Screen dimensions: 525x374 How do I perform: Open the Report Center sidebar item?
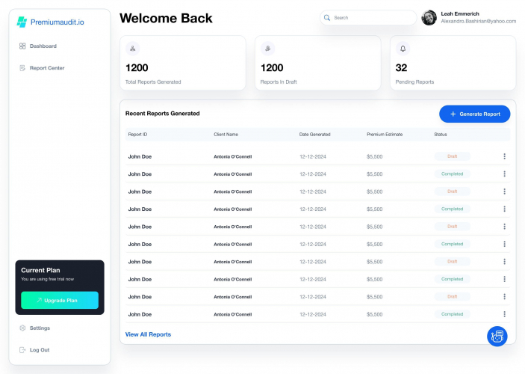[42, 68]
